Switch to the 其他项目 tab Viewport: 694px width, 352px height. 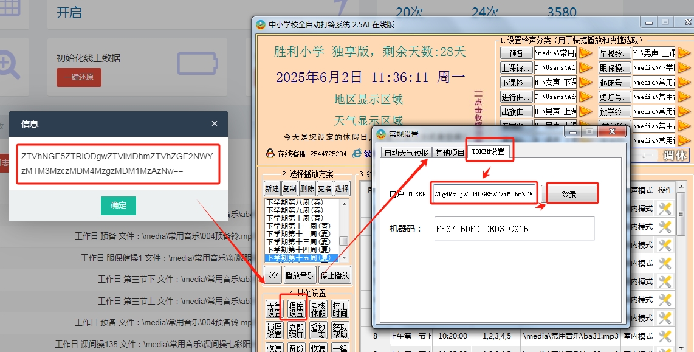(450, 153)
